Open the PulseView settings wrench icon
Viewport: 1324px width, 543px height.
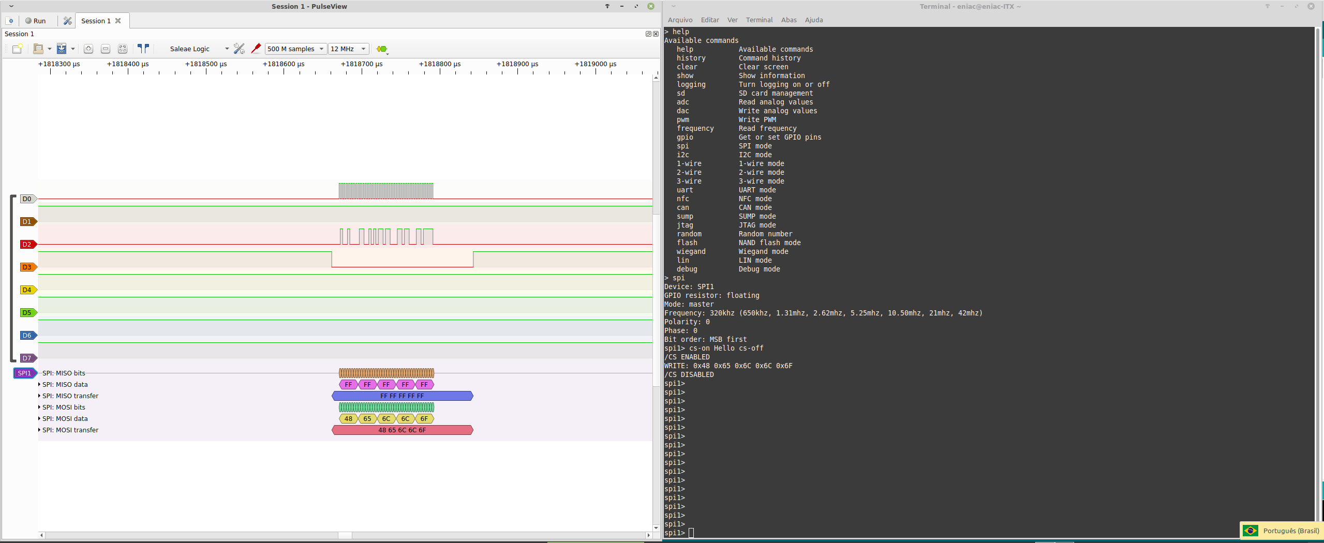click(x=67, y=21)
